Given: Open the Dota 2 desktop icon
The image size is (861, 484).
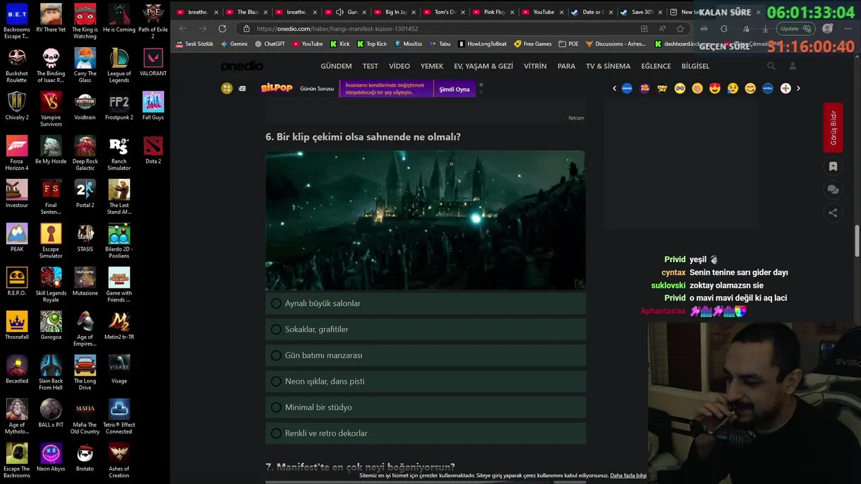Looking at the screenshot, I should [153, 150].
